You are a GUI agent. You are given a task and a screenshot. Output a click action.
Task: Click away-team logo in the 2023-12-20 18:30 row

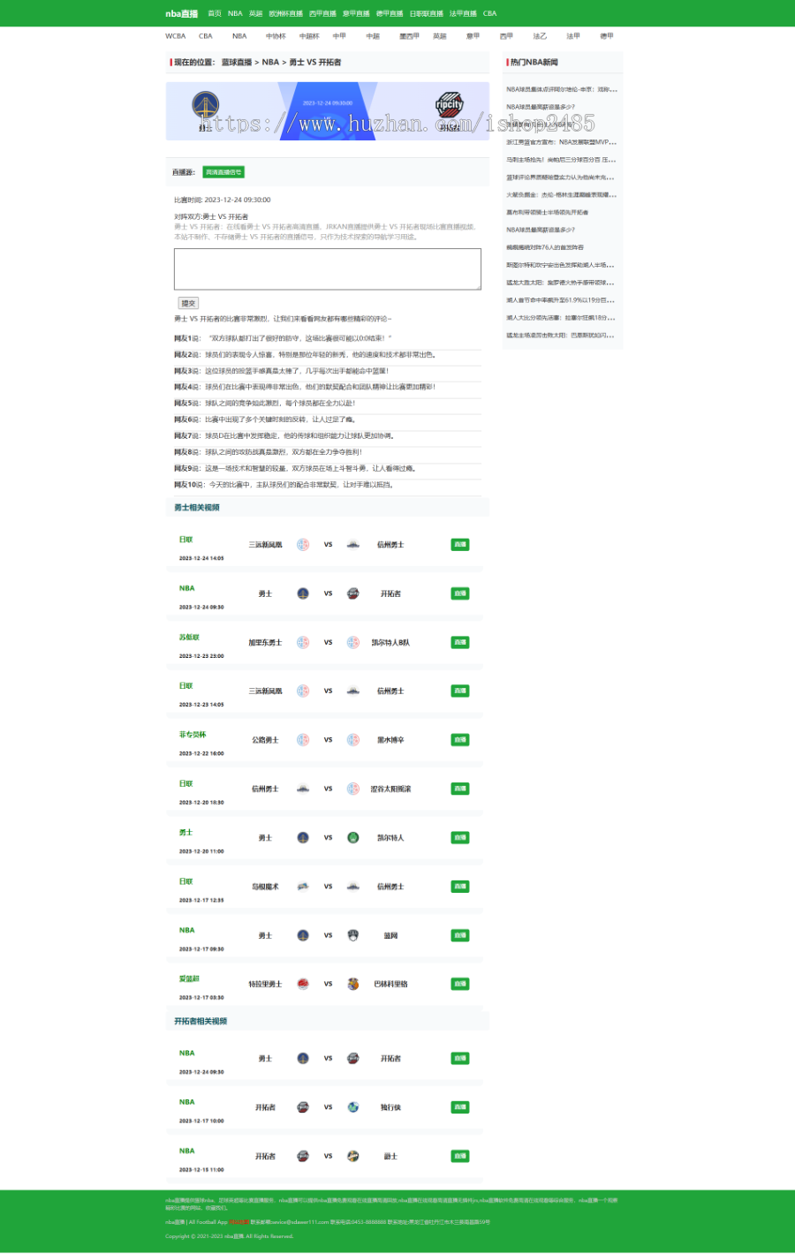[352, 789]
